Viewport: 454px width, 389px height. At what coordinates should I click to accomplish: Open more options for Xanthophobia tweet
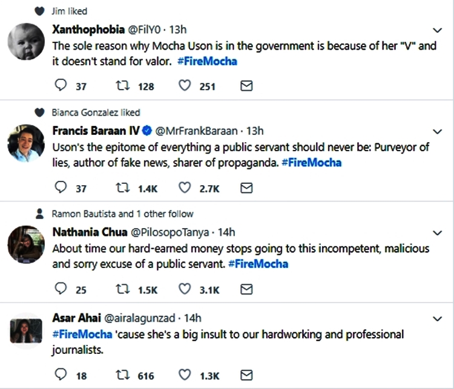pyautogui.click(x=438, y=30)
